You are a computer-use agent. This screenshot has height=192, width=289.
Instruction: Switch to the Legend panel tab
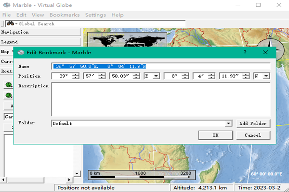[x=40, y=42]
